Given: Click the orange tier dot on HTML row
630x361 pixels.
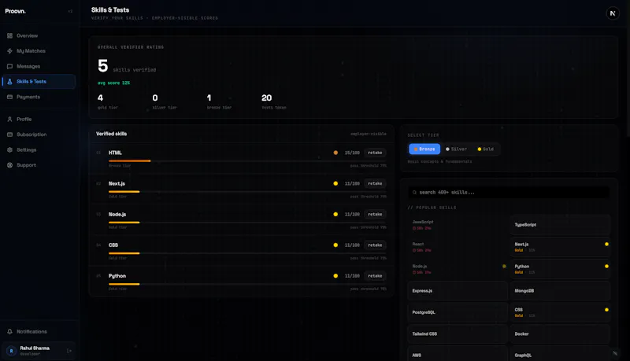Looking at the screenshot, I should point(335,153).
